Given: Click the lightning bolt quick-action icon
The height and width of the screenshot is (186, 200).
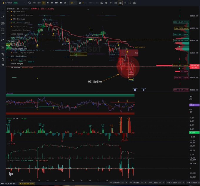Looking at the screenshot, I should pos(111,3).
